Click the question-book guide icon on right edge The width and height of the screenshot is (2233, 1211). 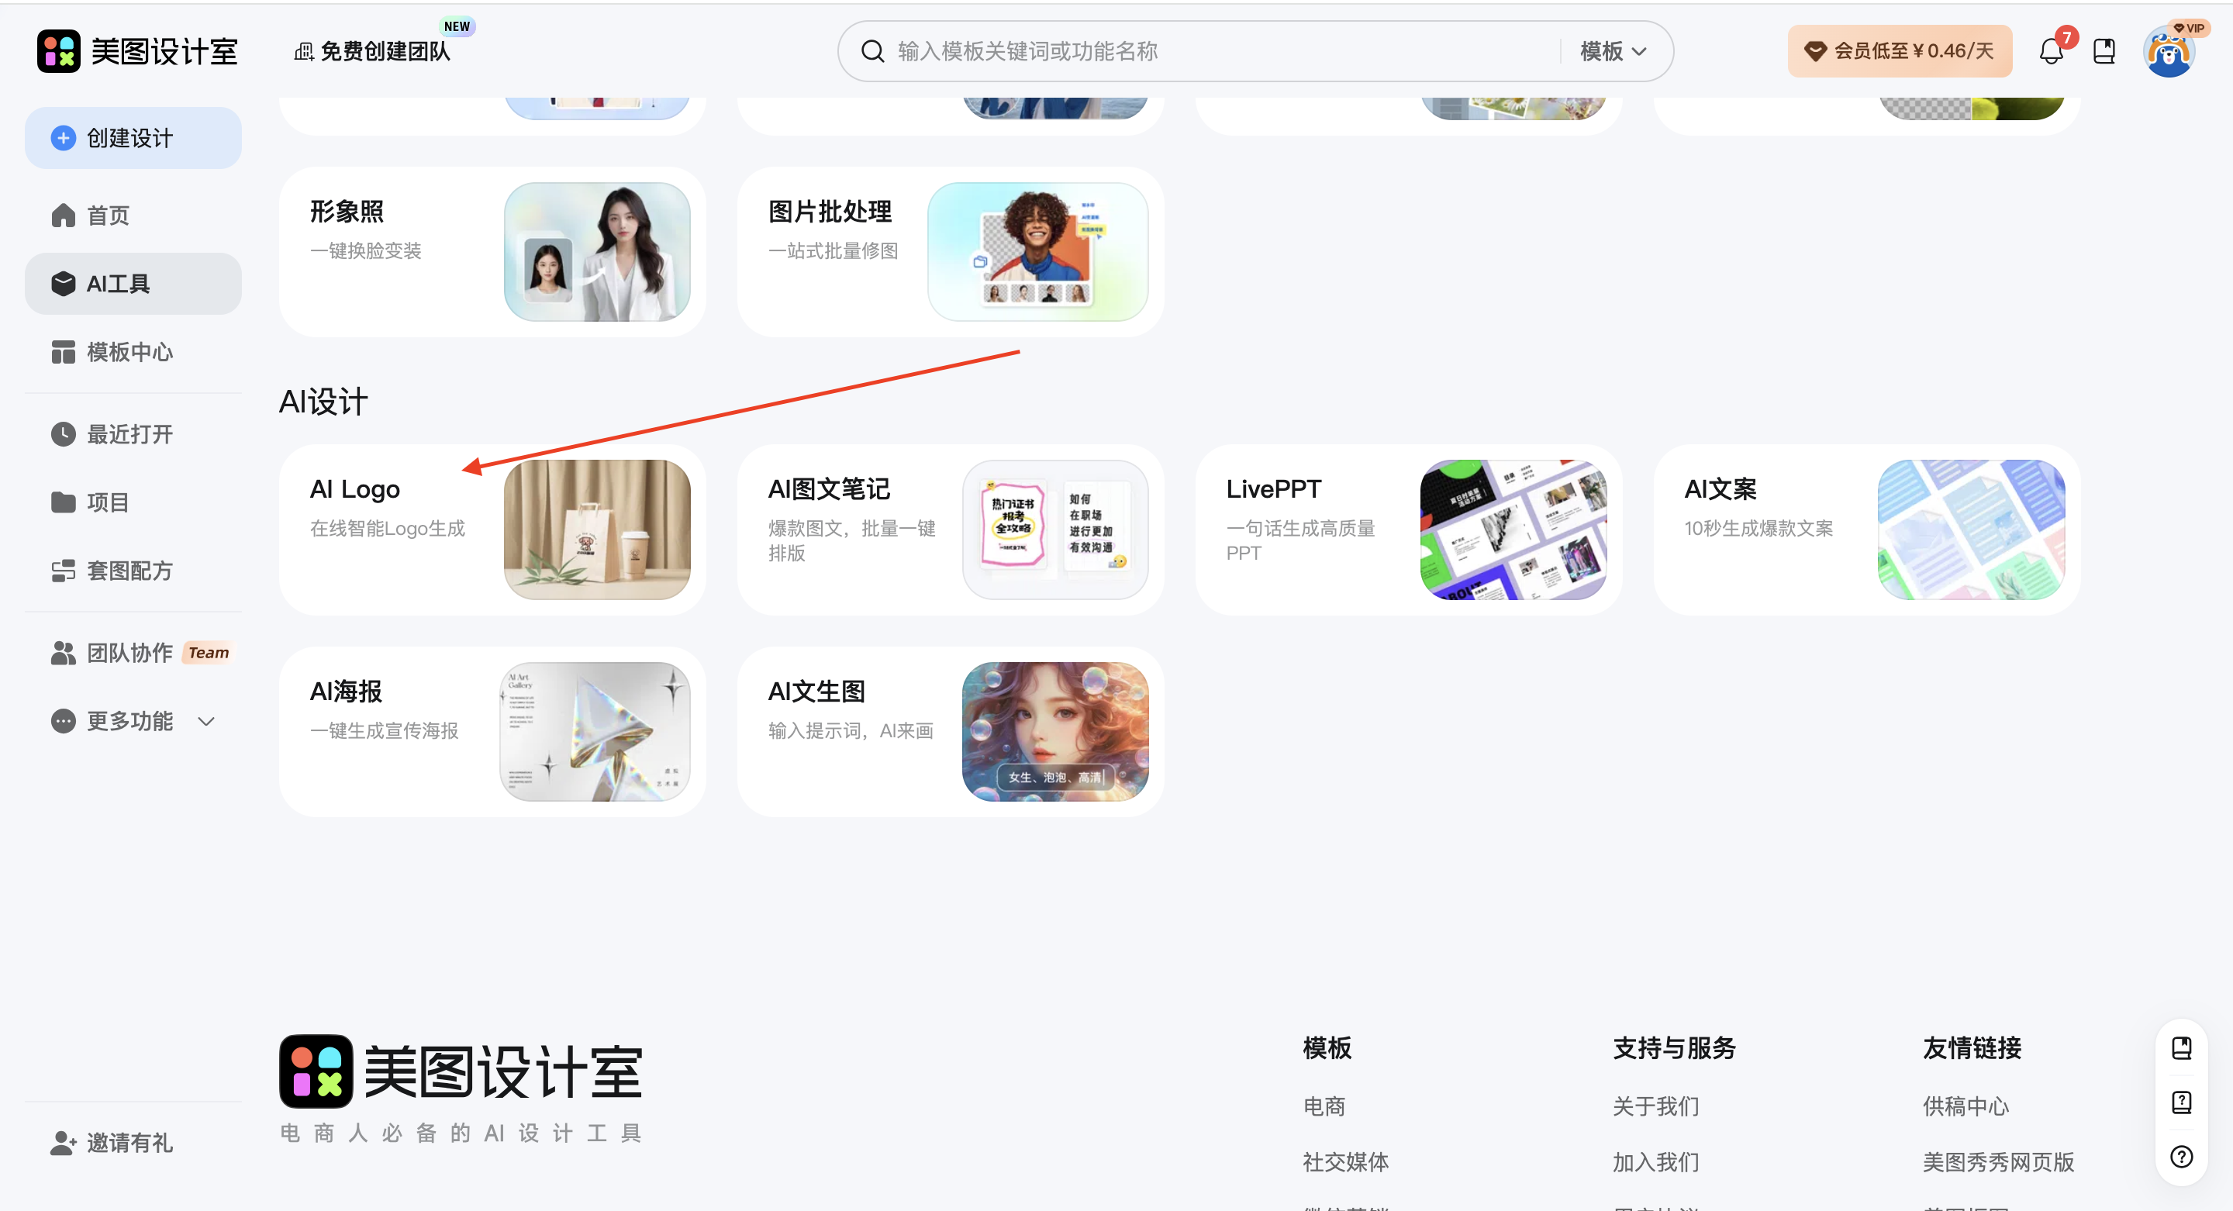(2183, 1101)
